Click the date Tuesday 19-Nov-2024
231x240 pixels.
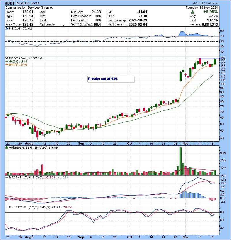point(202,8)
